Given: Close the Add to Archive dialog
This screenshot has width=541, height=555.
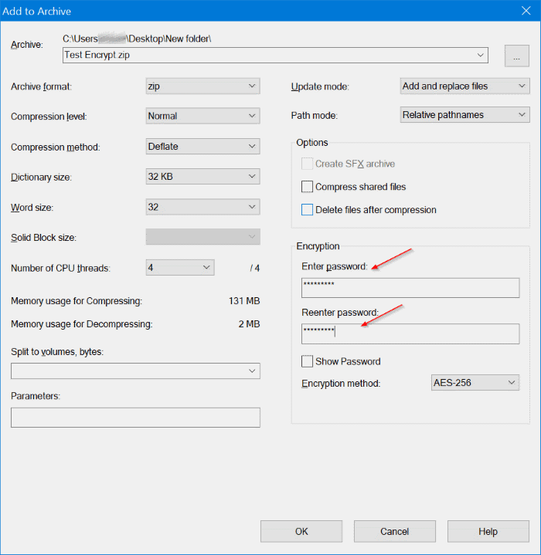Looking at the screenshot, I should 526,11.
